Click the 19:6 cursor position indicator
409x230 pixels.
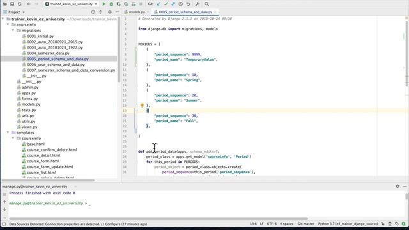[x=253, y=224]
